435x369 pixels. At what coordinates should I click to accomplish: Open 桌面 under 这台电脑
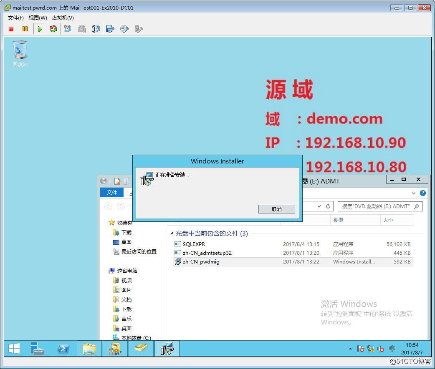(x=122, y=328)
